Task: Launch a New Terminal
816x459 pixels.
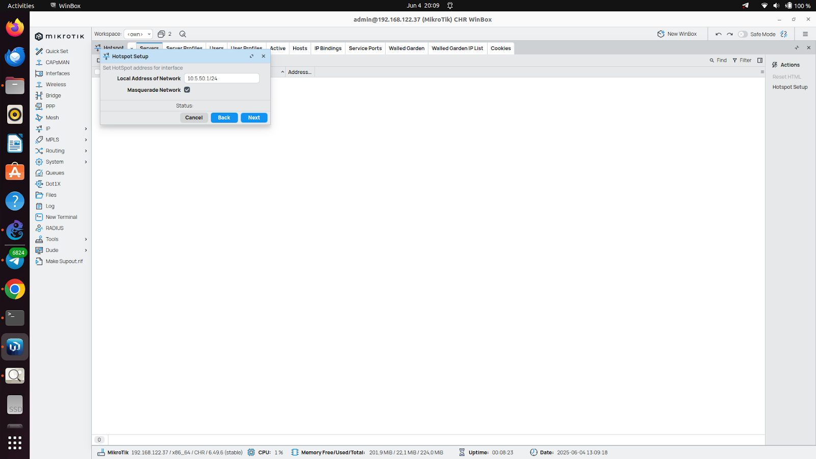Action: tap(61, 217)
